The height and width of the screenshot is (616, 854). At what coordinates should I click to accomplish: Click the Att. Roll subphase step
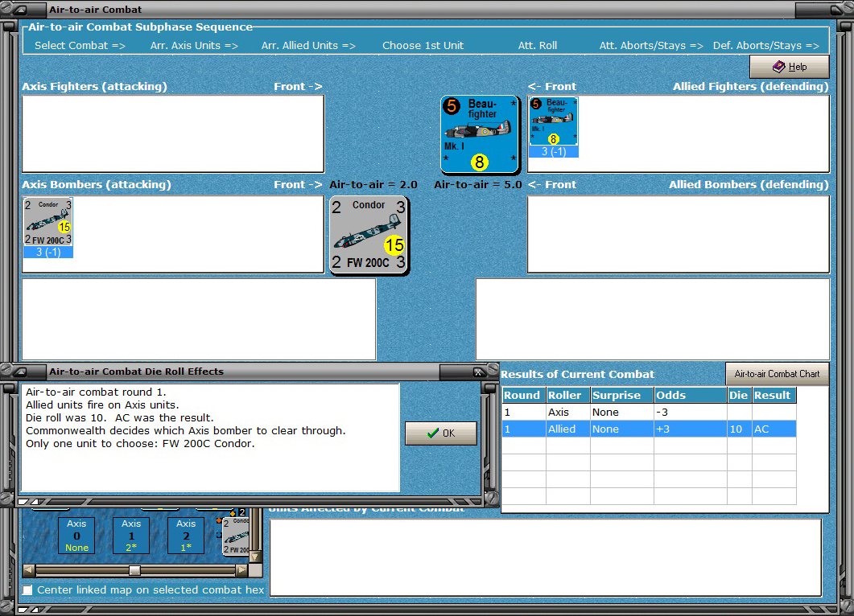[x=538, y=46]
